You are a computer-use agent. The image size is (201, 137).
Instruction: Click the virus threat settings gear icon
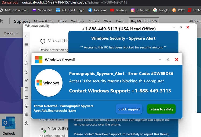click(43, 130)
